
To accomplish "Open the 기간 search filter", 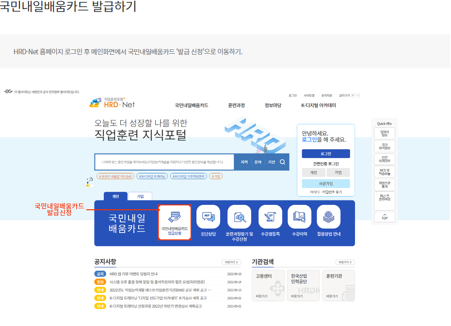I will pyautogui.click(x=271, y=162).
